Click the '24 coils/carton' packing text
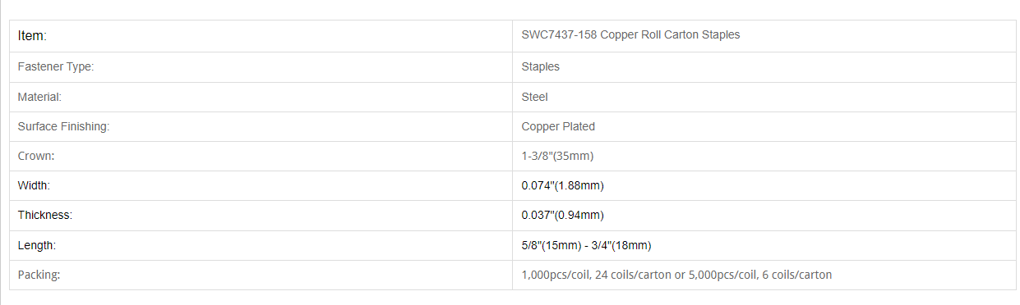The height and width of the screenshot is (305, 1020). pos(633,275)
